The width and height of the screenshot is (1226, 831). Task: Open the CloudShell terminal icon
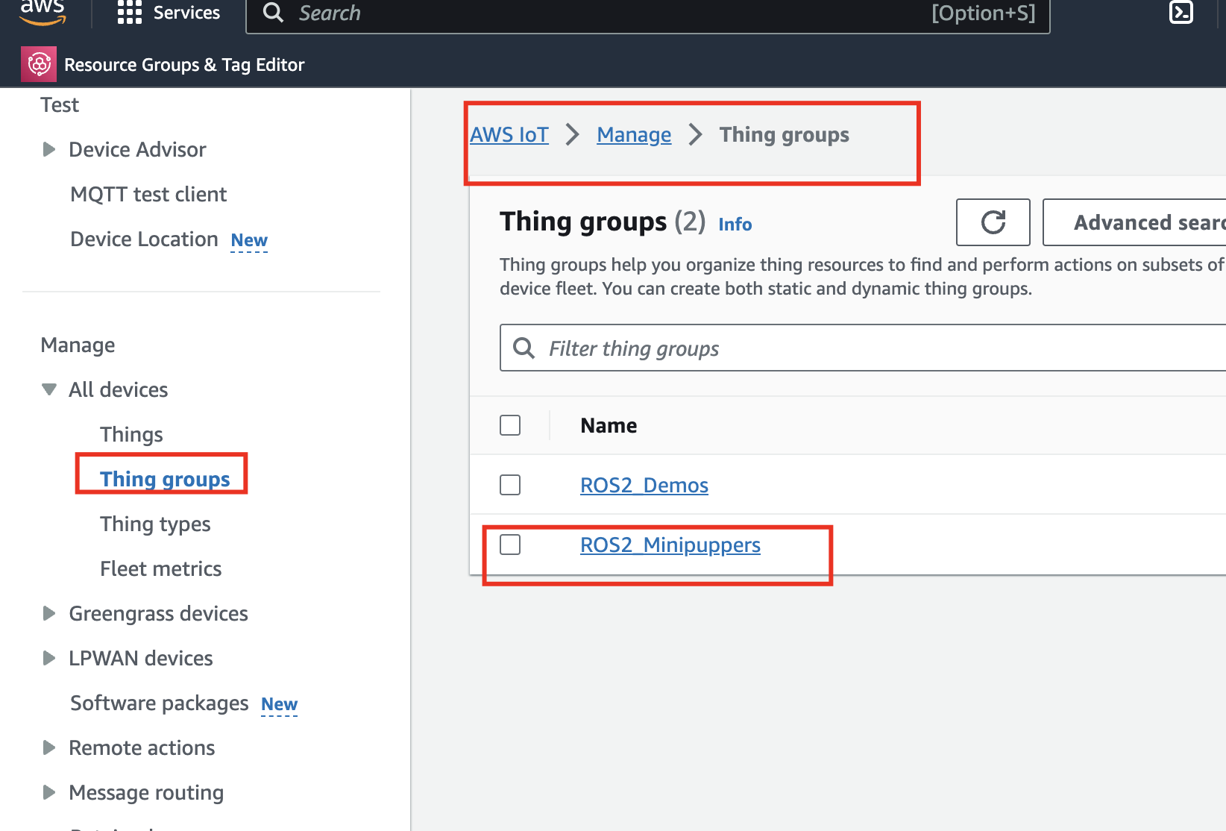pyautogui.click(x=1181, y=13)
